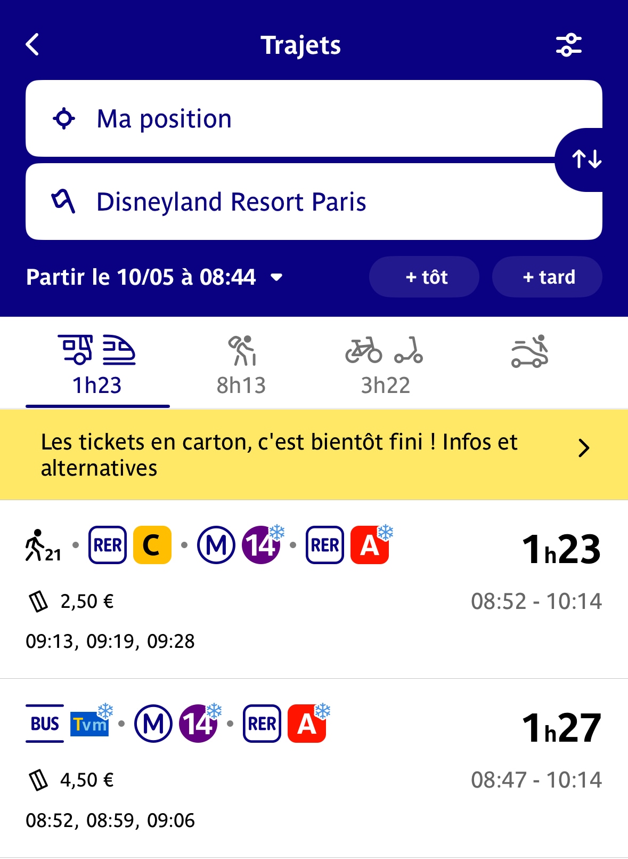Open the route filter settings icon
This screenshot has height=859, width=628.
pos(568,45)
